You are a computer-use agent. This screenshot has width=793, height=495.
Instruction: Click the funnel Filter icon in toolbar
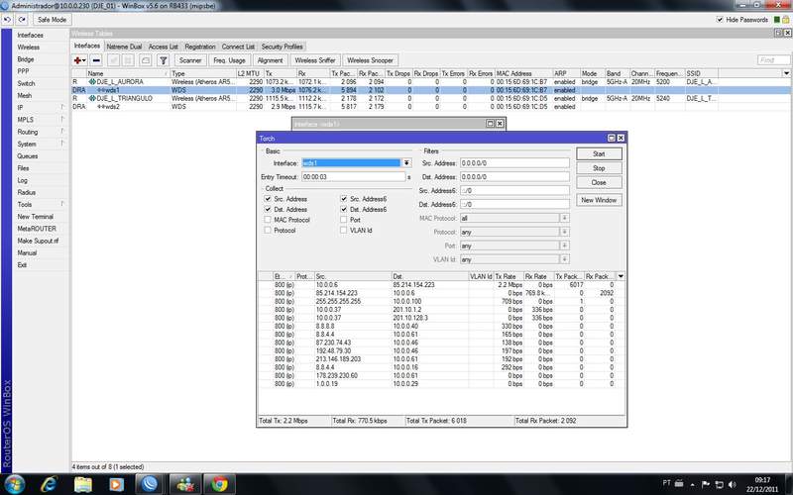163,59
